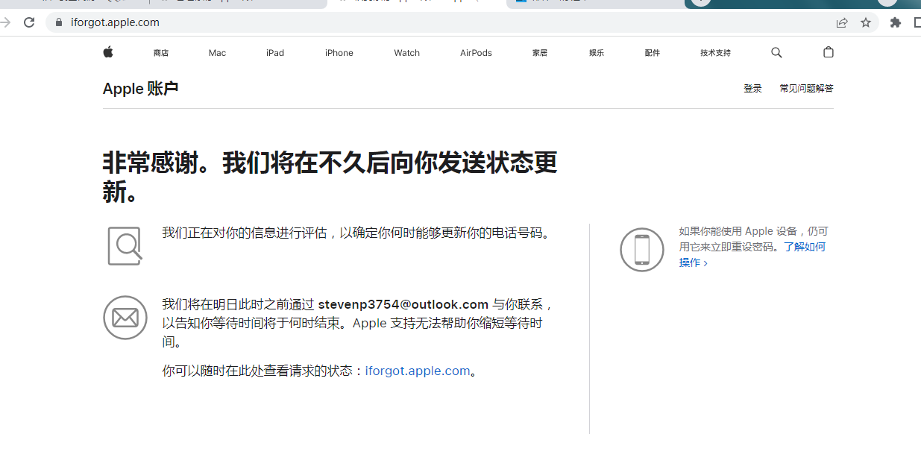Open the 常见问题解答 link
The image size is (921, 475).
click(806, 88)
